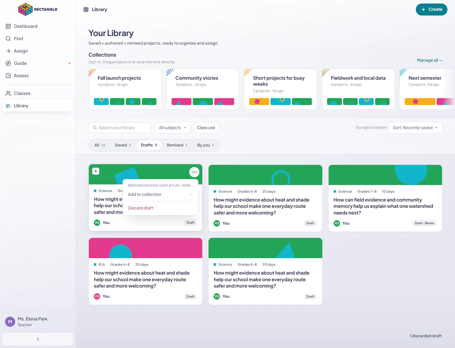This screenshot has height=348, width=455.
Task: Open the Short projects for busy weeks collection
Action: pyautogui.click(x=281, y=89)
